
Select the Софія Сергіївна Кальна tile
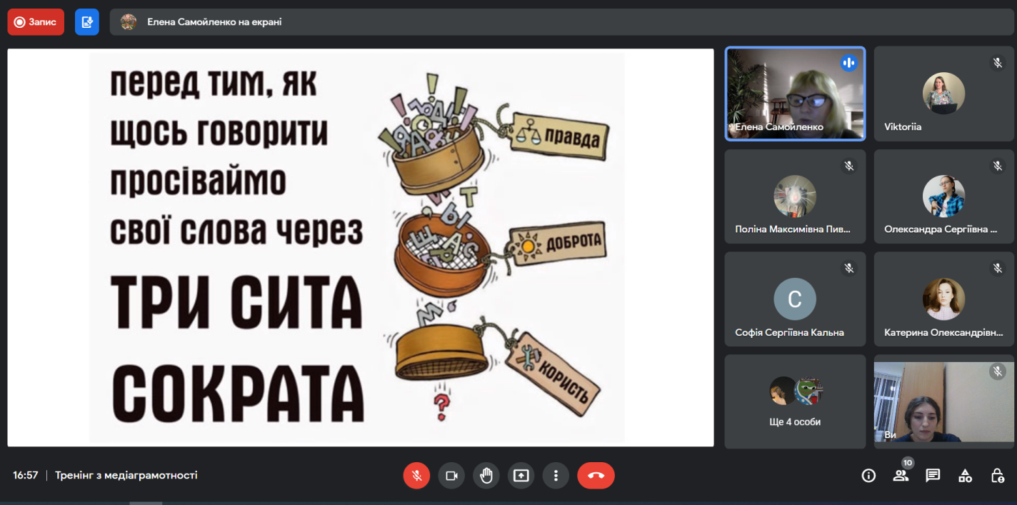pos(795,299)
